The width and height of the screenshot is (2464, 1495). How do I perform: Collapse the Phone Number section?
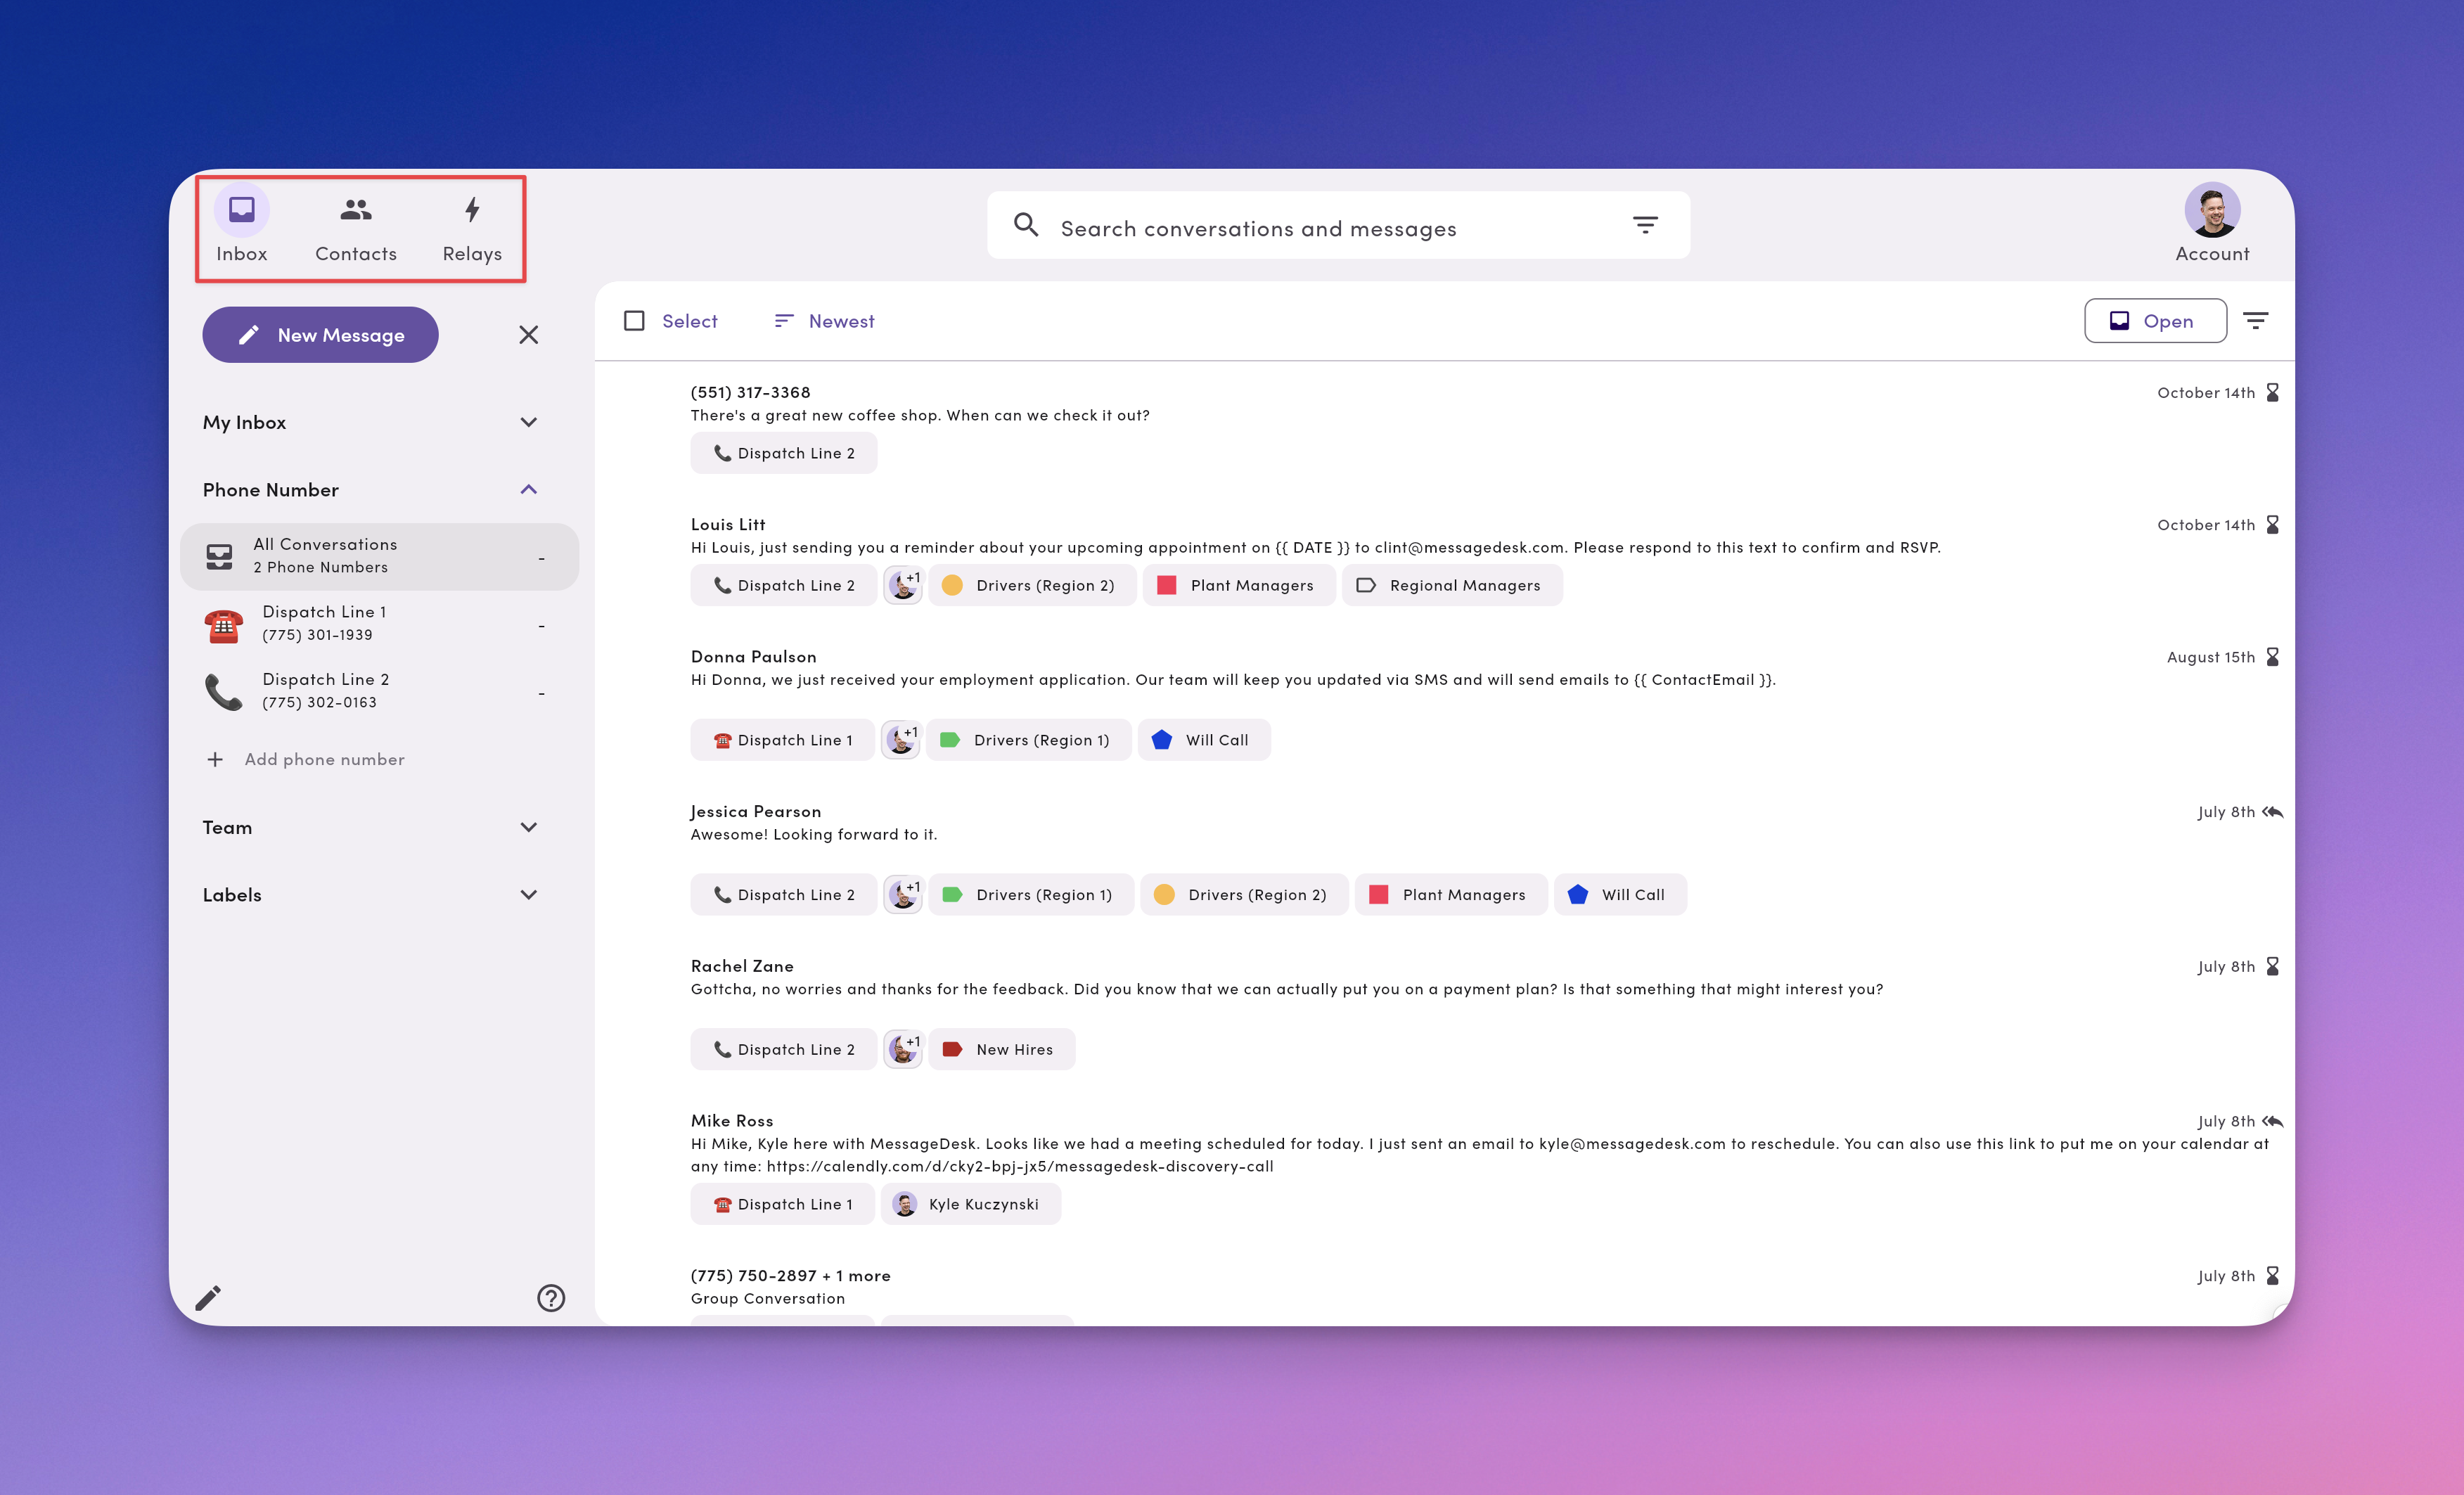click(529, 489)
